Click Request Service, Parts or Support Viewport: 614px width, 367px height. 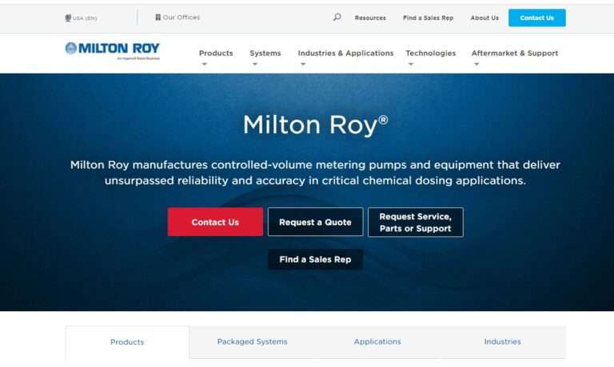[415, 223]
